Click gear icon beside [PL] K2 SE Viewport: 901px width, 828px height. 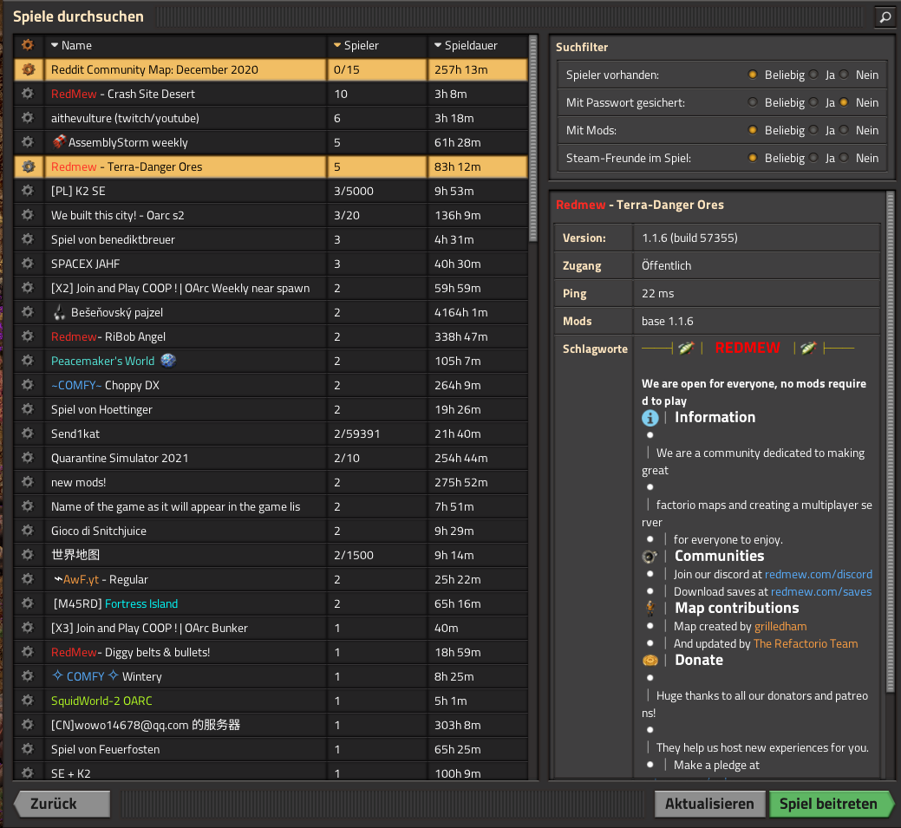29,191
